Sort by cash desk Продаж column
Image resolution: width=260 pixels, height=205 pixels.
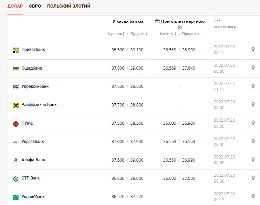(x=138, y=34)
